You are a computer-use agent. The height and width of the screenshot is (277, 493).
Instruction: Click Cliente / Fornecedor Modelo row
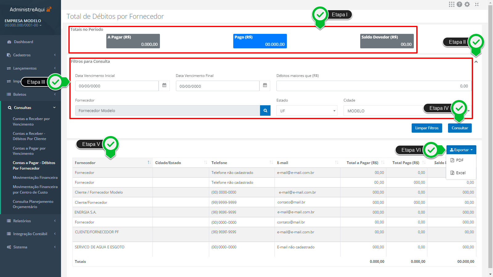[x=274, y=192]
